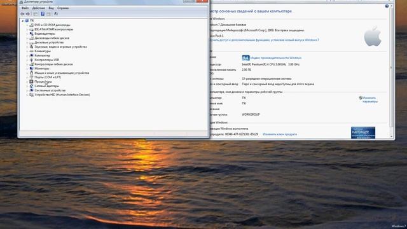This screenshot has width=407, height=229.
Task: Click the sound devices speaker icon
Action: click(31, 47)
